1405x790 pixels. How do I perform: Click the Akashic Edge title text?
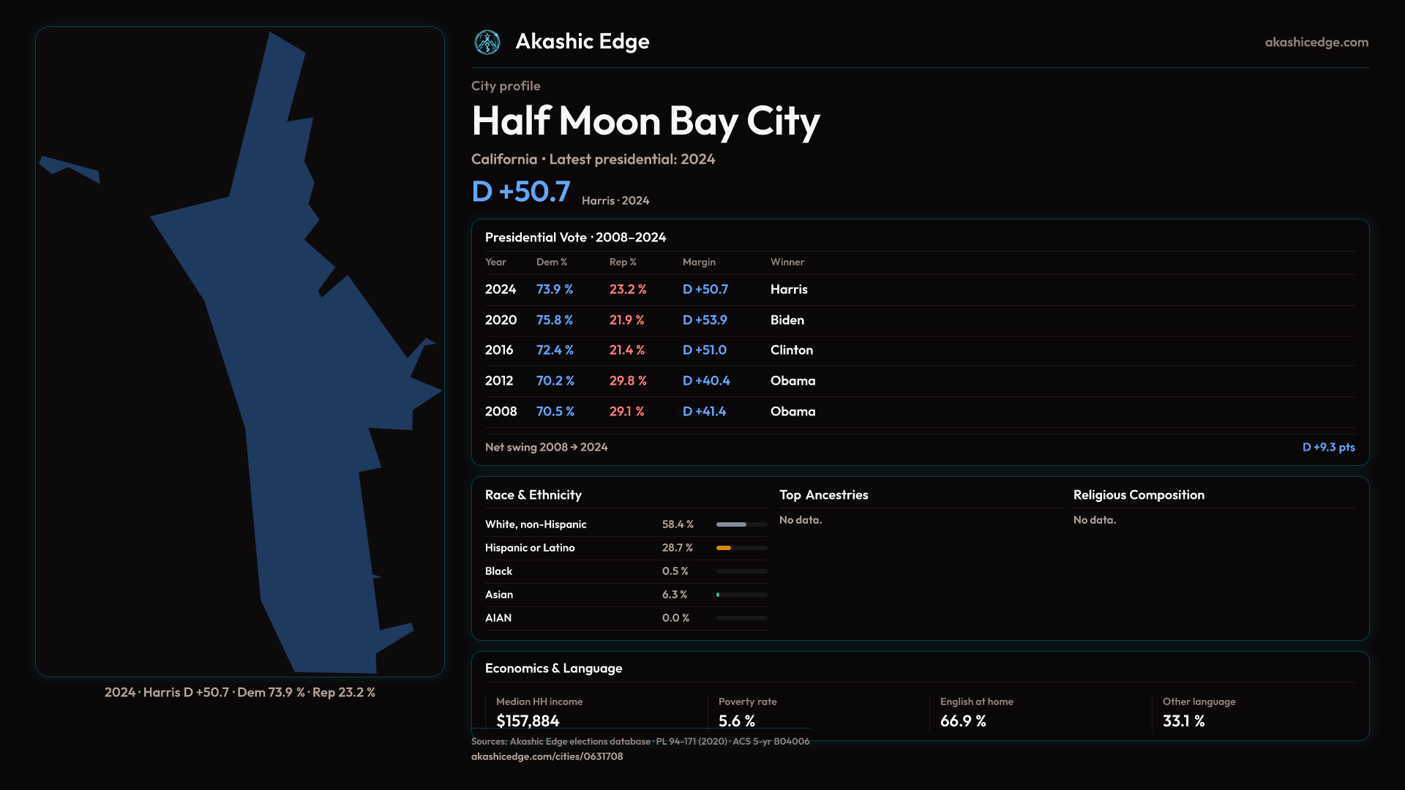coord(582,42)
